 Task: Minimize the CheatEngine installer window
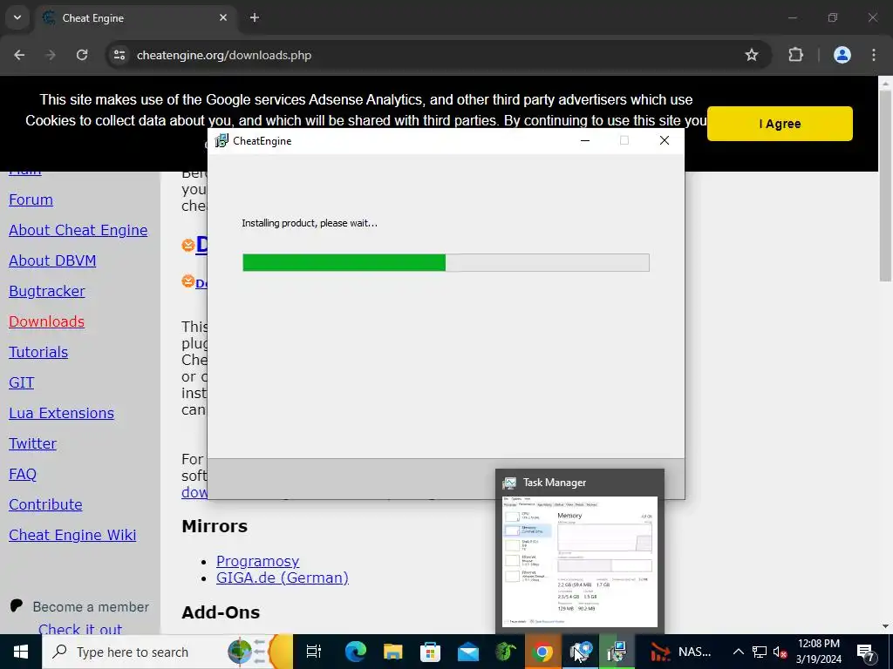click(585, 140)
